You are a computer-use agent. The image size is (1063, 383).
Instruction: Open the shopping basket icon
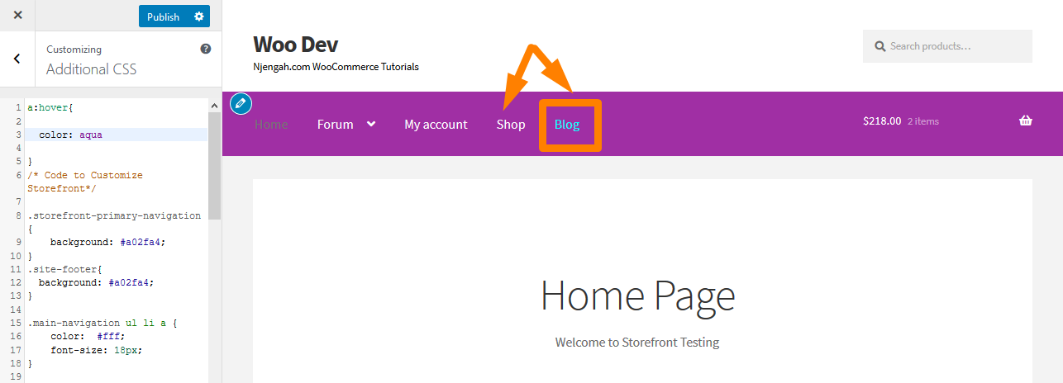(x=1026, y=121)
